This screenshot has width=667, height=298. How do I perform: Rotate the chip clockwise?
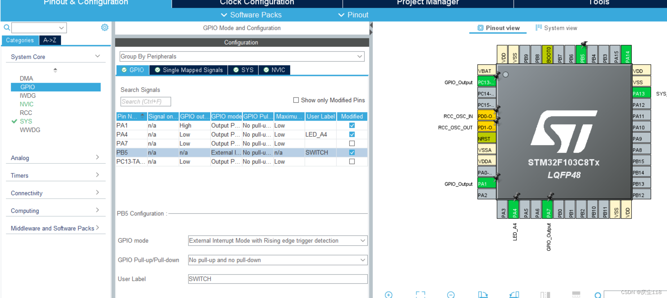[x=483, y=295]
